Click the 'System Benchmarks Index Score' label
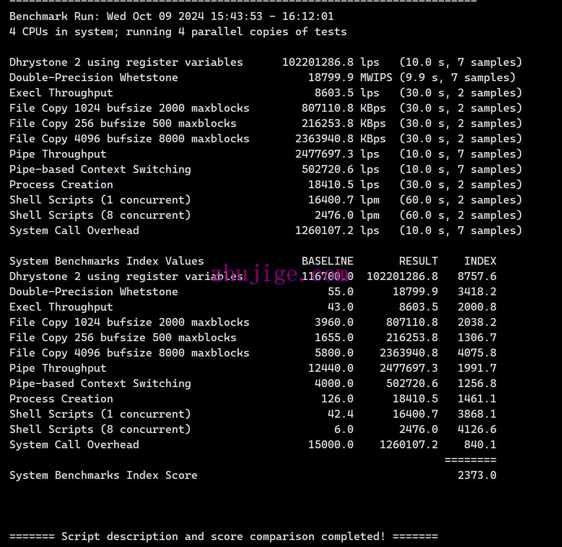The height and width of the screenshot is (547, 562). click(103, 475)
